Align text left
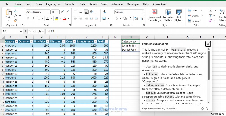Viewport: 226px width, 116px height. pos(76,18)
